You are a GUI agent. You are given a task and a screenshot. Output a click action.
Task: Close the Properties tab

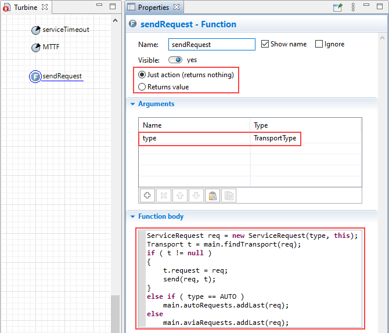click(x=177, y=7)
